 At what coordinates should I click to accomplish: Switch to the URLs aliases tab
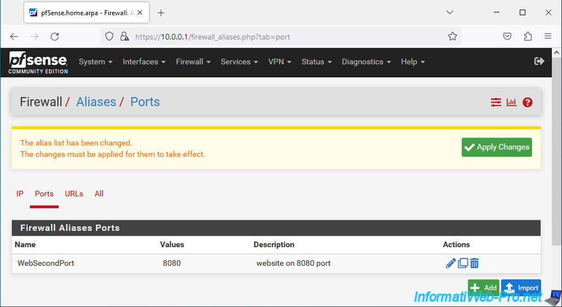click(74, 194)
